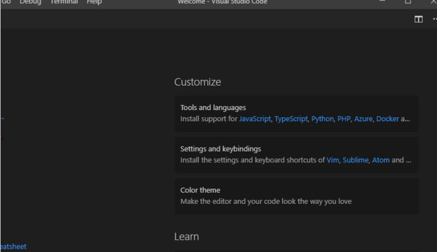437x252 pixels.
Task: Select the Atom keymap link
Action: tap(381, 160)
